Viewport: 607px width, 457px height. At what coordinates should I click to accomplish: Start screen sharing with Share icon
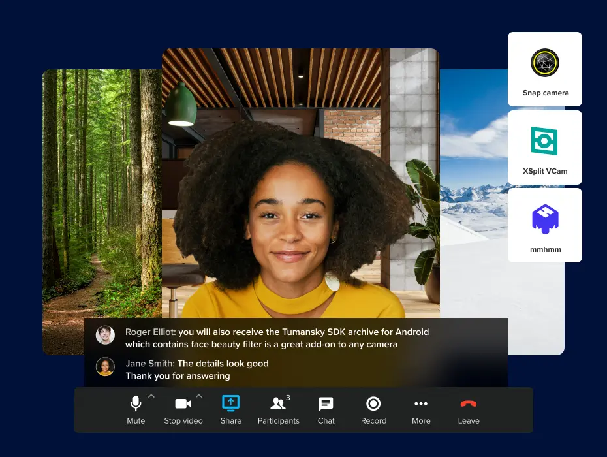tap(231, 403)
